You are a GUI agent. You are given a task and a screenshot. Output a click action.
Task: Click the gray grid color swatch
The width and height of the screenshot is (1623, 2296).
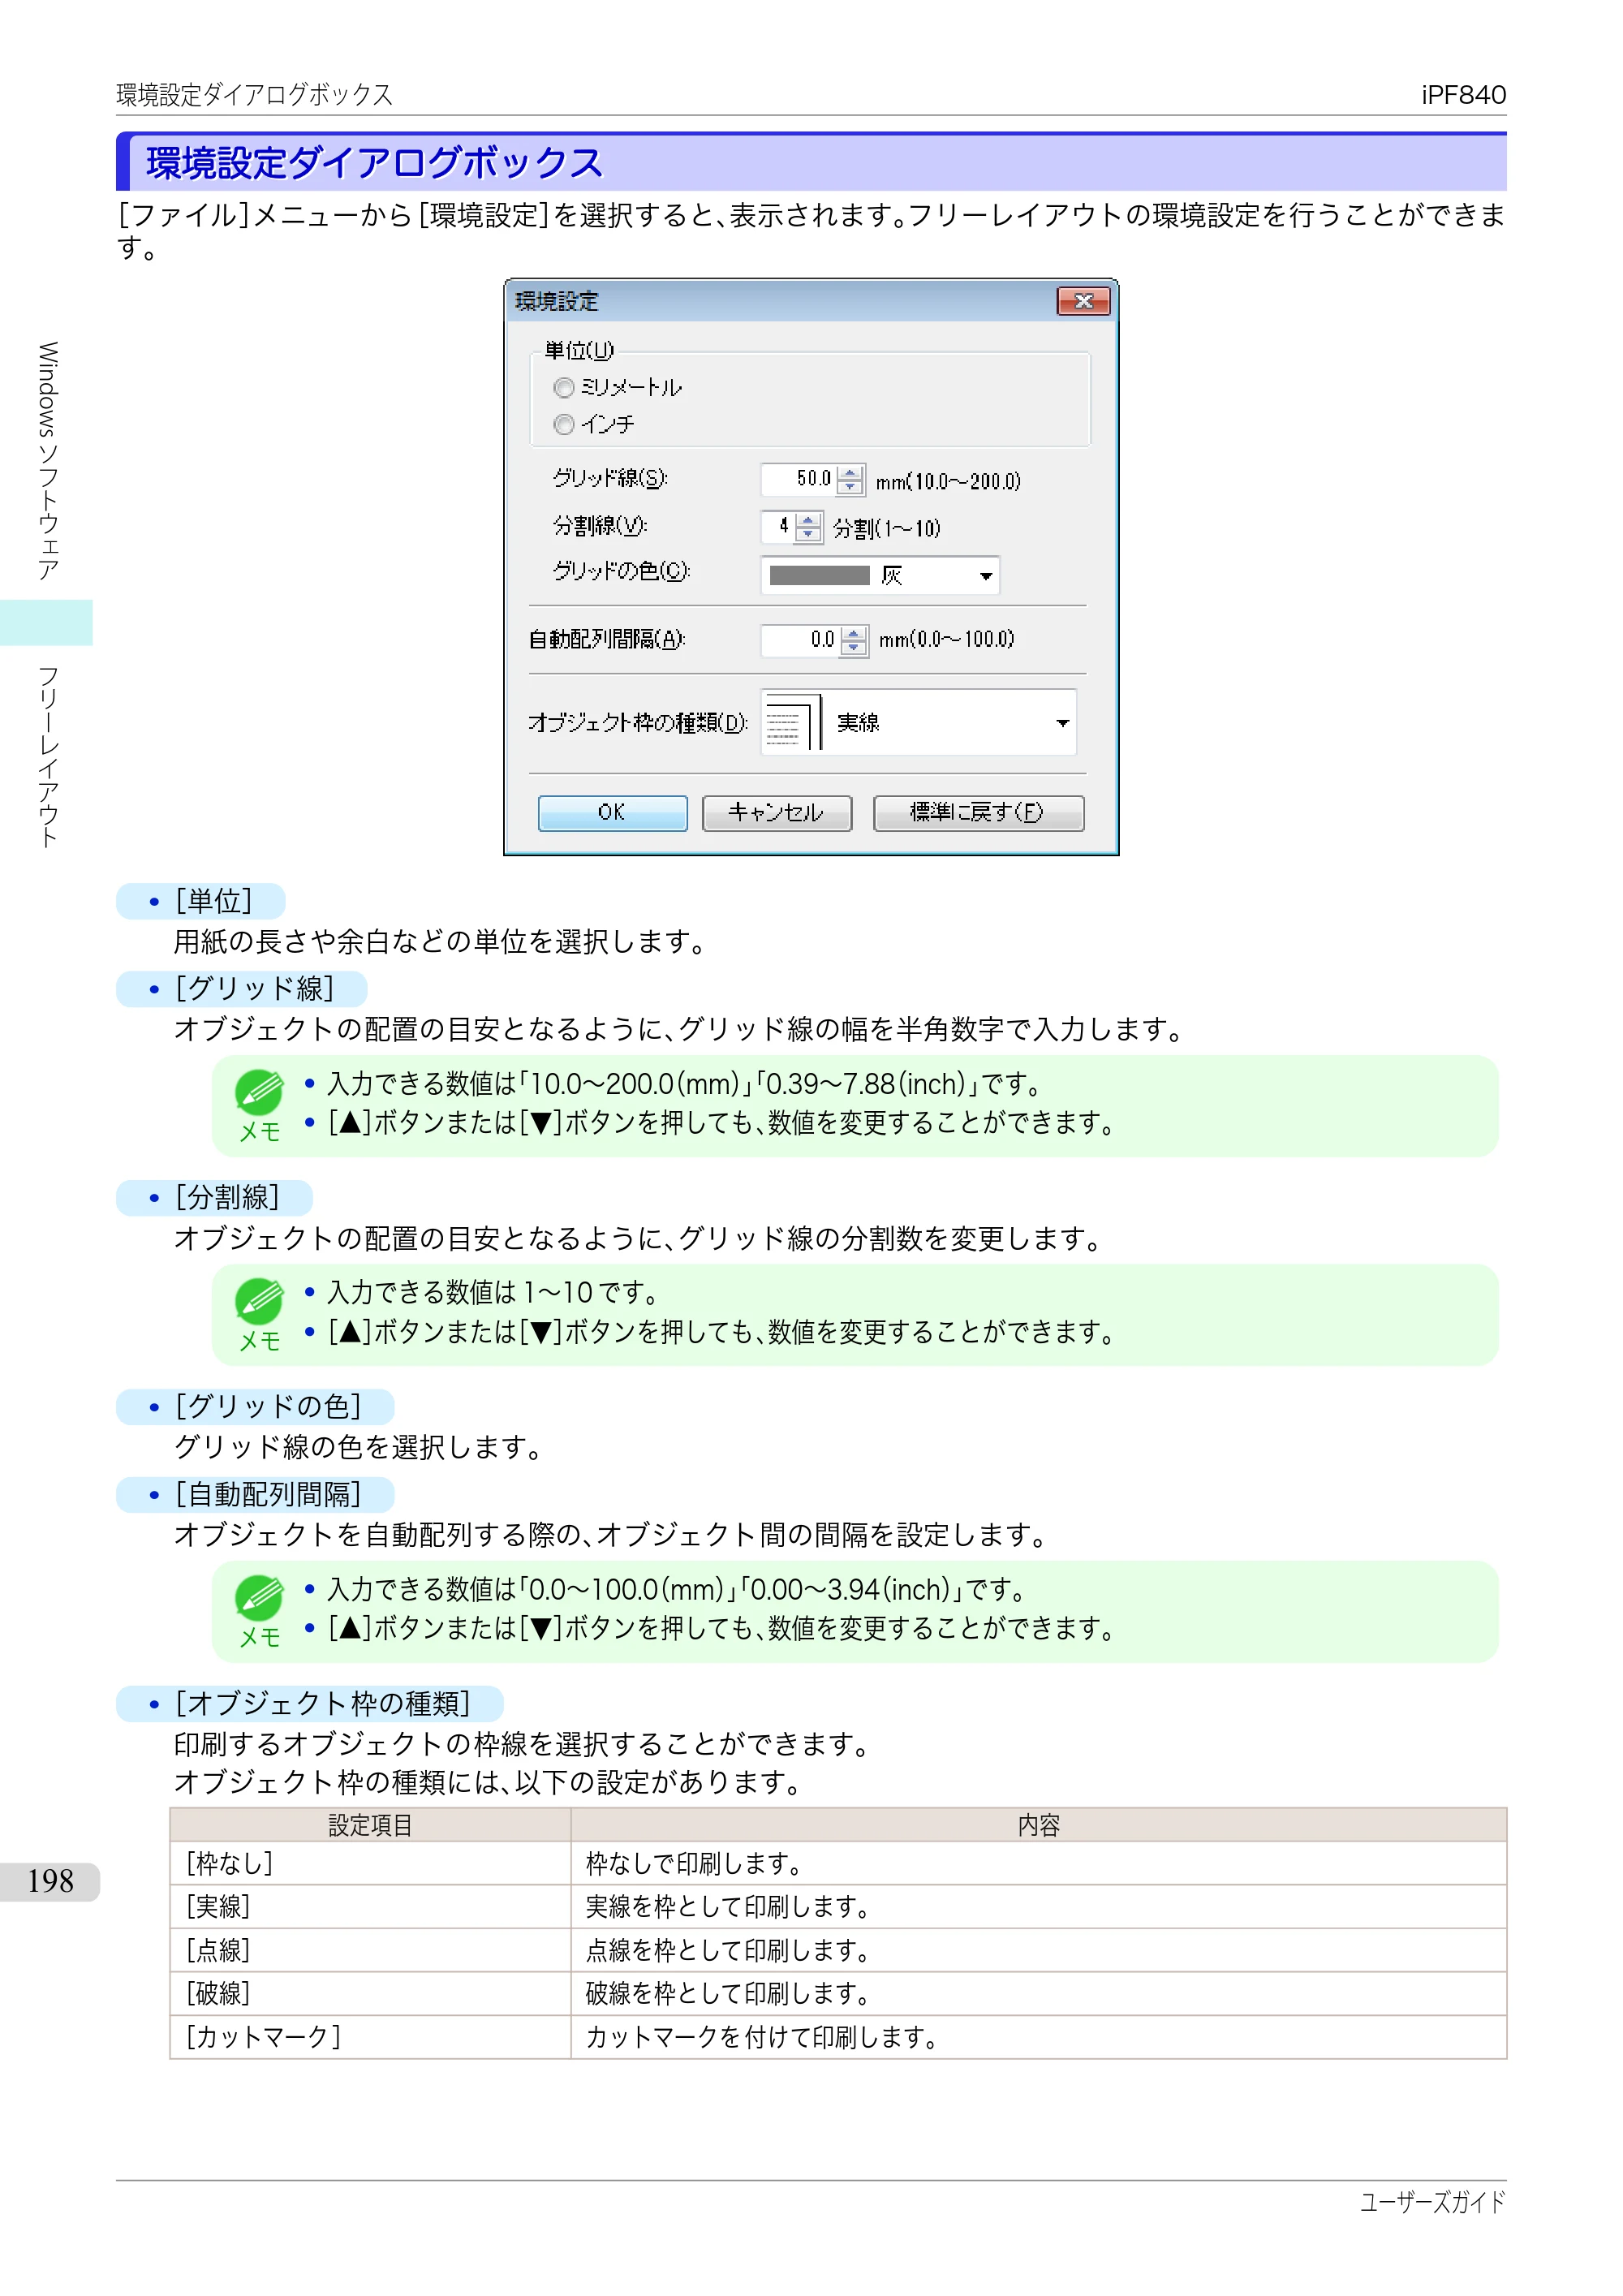click(x=819, y=576)
